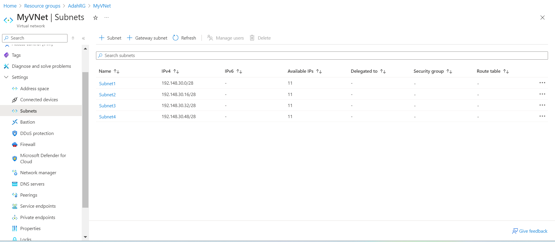This screenshot has width=555, height=242.
Task: Open more options for Subnet1 row
Action: (x=542, y=83)
